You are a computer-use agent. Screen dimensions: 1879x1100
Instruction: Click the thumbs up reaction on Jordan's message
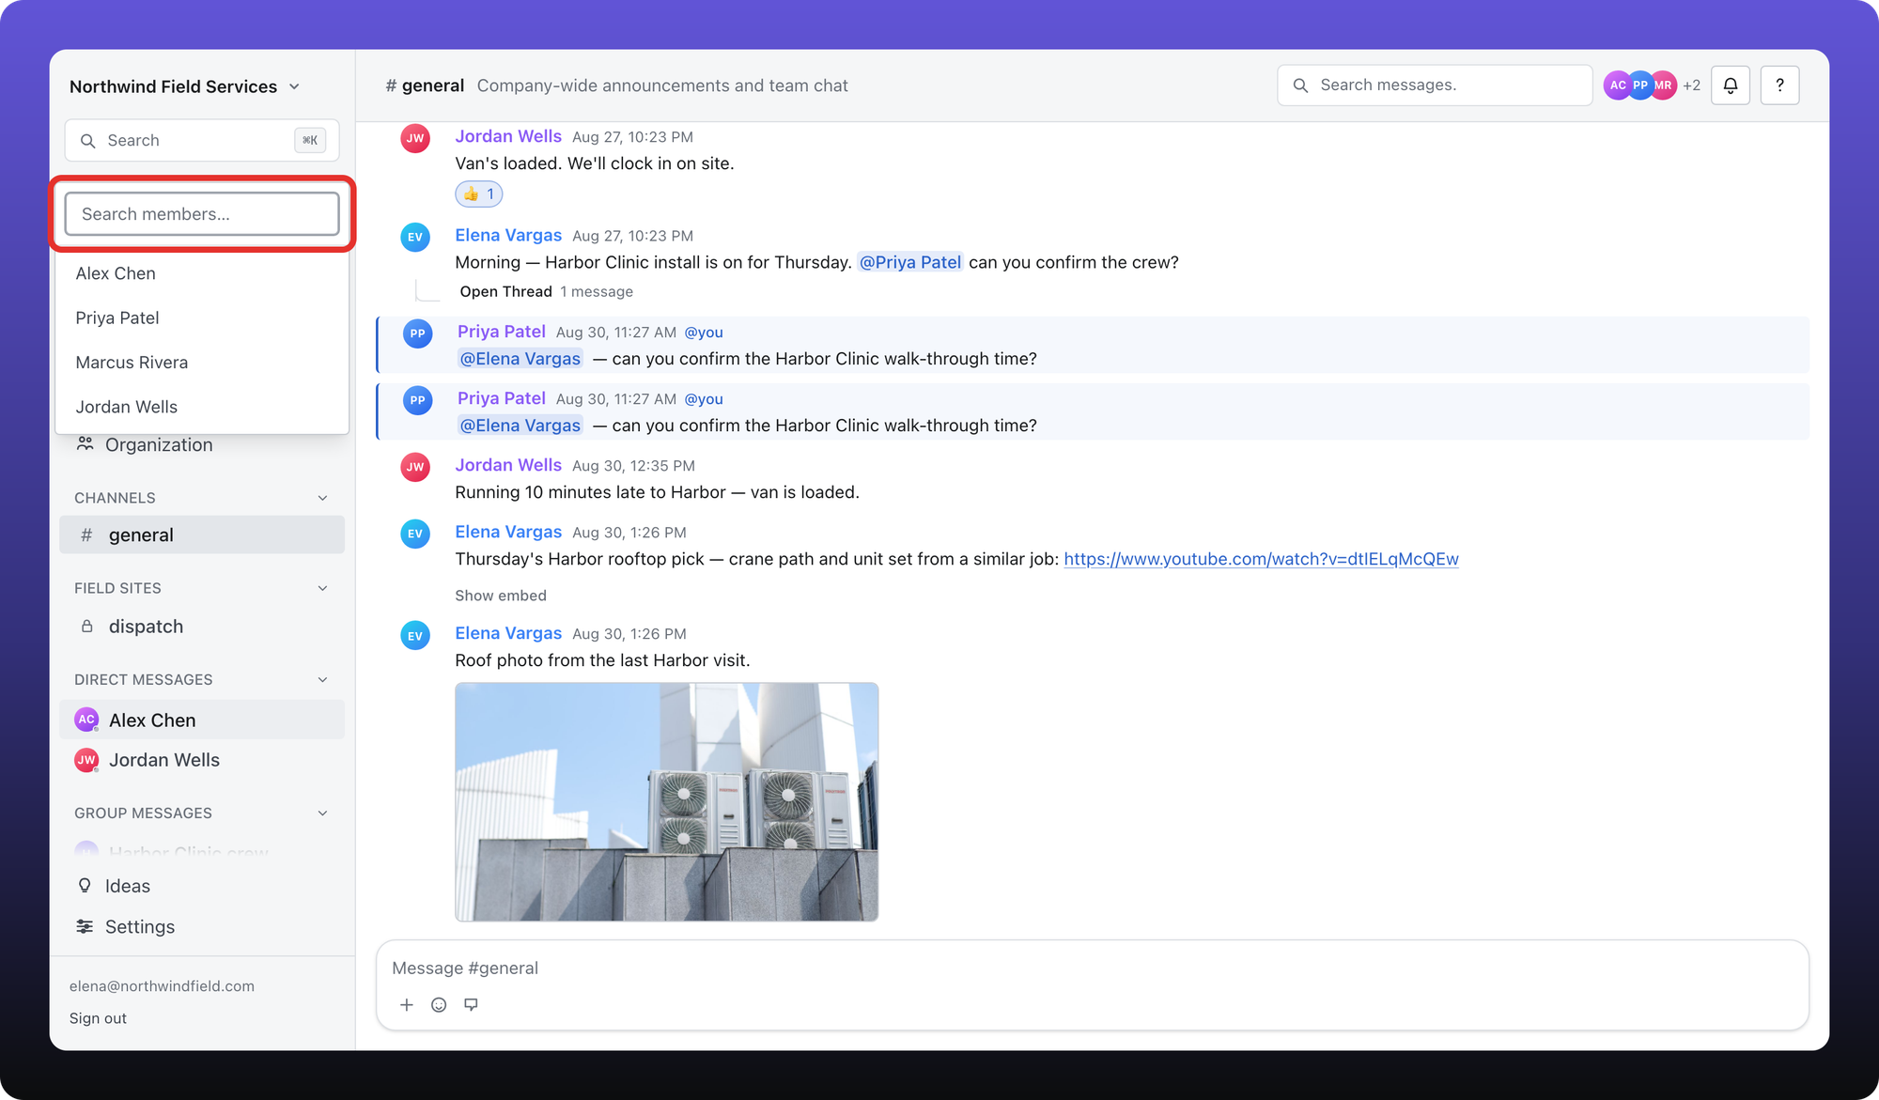tap(479, 194)
